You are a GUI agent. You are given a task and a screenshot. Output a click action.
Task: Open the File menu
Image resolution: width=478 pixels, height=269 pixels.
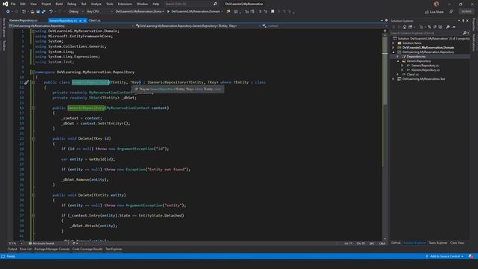[x=13, y=4]
